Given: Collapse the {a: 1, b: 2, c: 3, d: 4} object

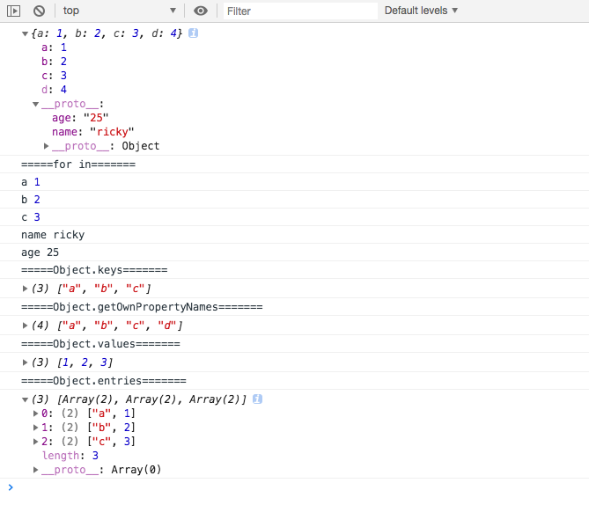Looking at the screenshot, I should click(25, 33).
